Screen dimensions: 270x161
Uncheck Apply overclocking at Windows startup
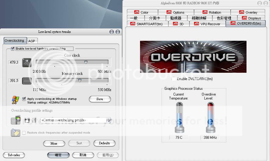24,99
